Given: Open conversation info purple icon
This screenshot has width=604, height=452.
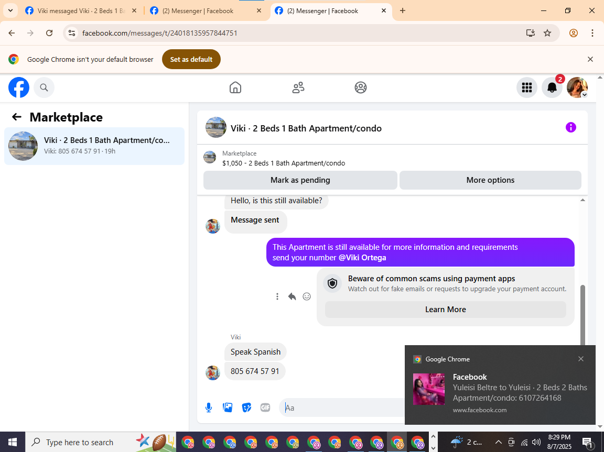Looking at the screenshot, I should click(x=570, y=127).
